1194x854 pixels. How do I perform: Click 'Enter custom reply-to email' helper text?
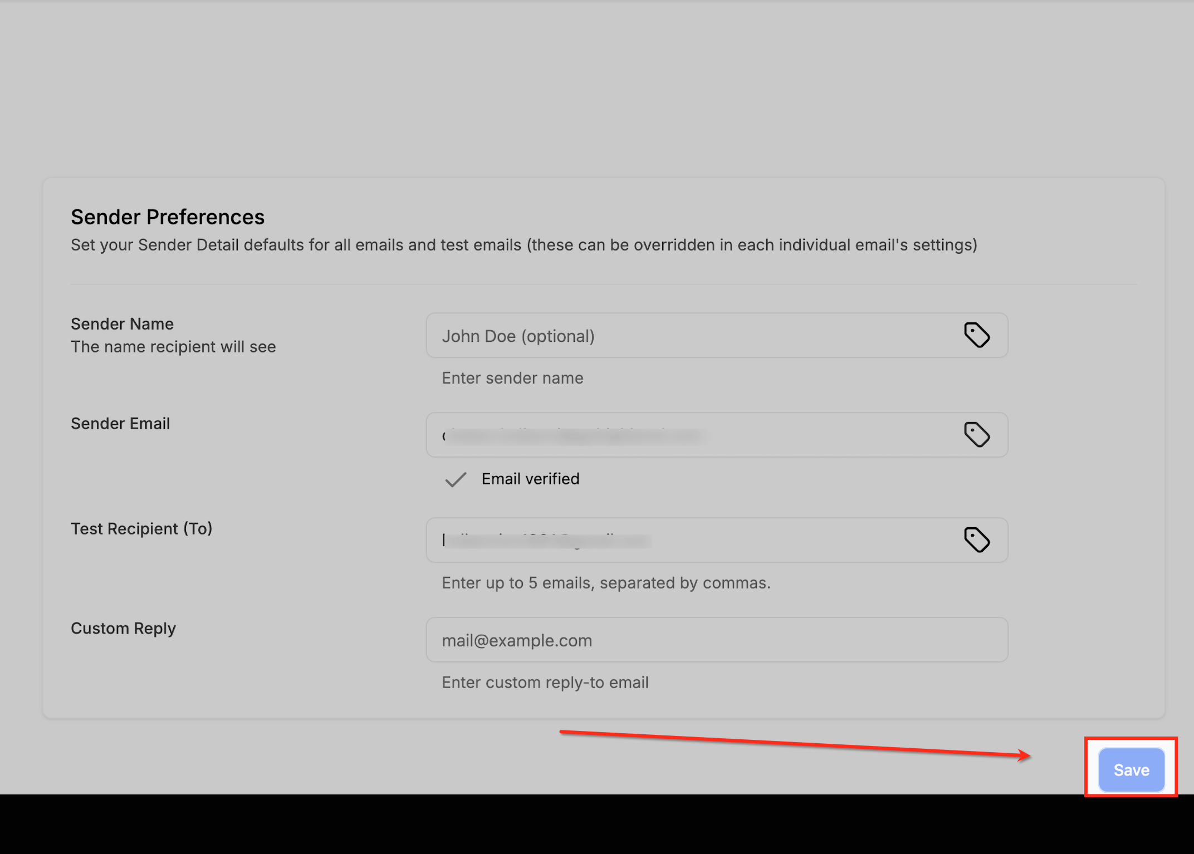coord(545,683)
